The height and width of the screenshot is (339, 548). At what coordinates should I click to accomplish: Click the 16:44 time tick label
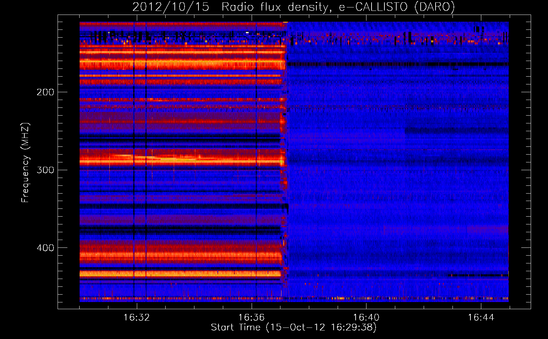pos(481,318)
